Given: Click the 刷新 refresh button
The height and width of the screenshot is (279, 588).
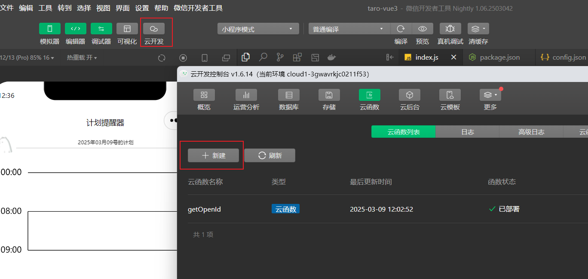Looking at the screenshot, I should pyautogui.click(x=269, y=155).
